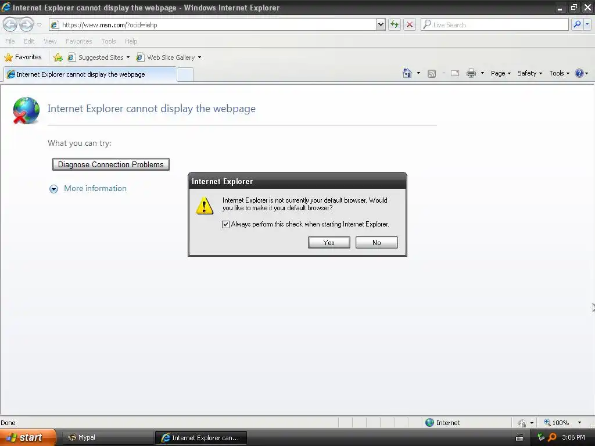
Task: Open the Edit menu
Action: pos(29,41)
